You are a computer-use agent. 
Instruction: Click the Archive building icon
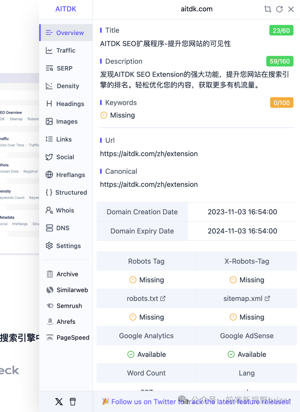[x=50, y=274]
